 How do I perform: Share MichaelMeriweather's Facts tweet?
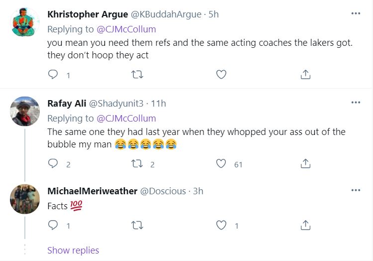tap(306, 226)
